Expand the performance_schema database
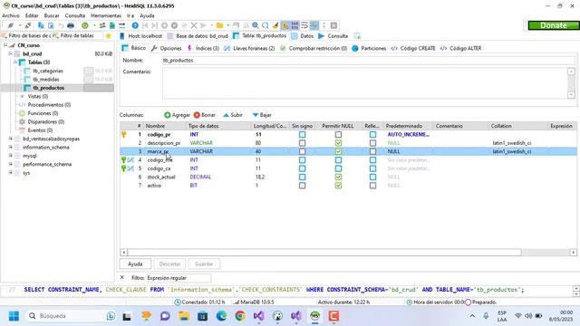Image resolution: width=580 pixels, height=326 pixels. point(11,164)
